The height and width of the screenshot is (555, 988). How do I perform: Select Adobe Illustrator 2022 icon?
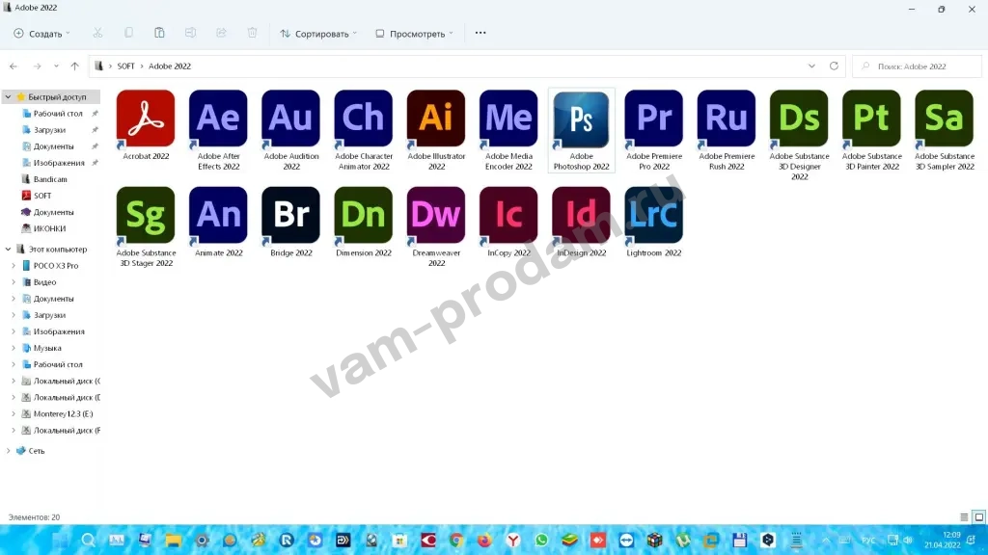[x=436, y=119]
